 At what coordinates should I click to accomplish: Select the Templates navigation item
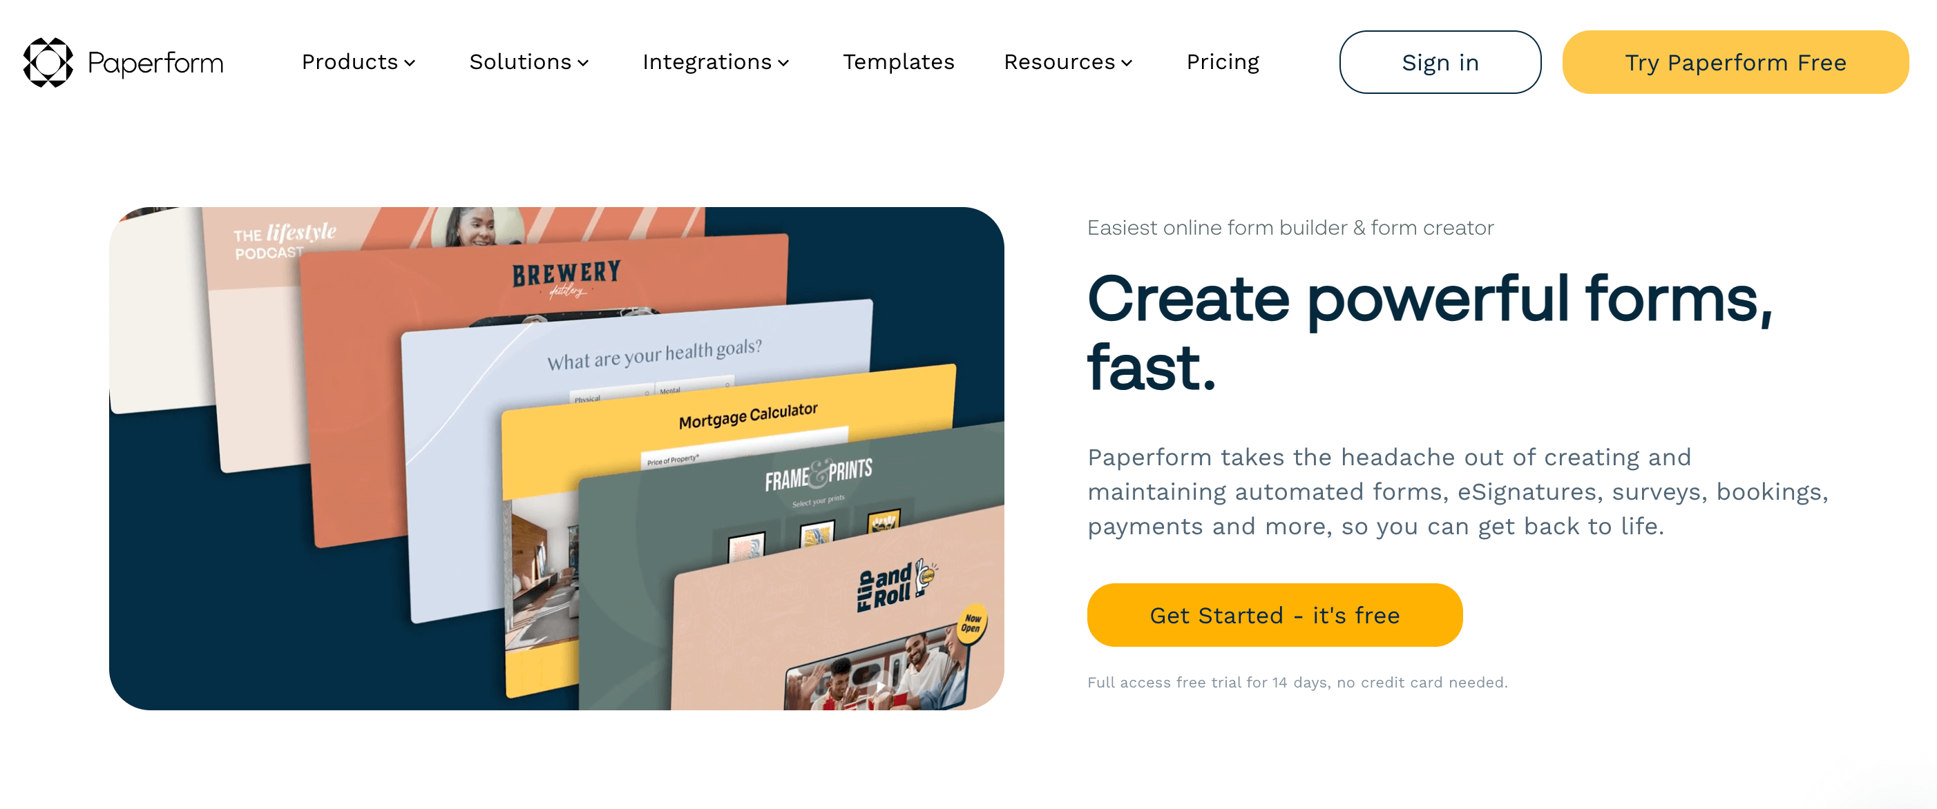point(897,61)
